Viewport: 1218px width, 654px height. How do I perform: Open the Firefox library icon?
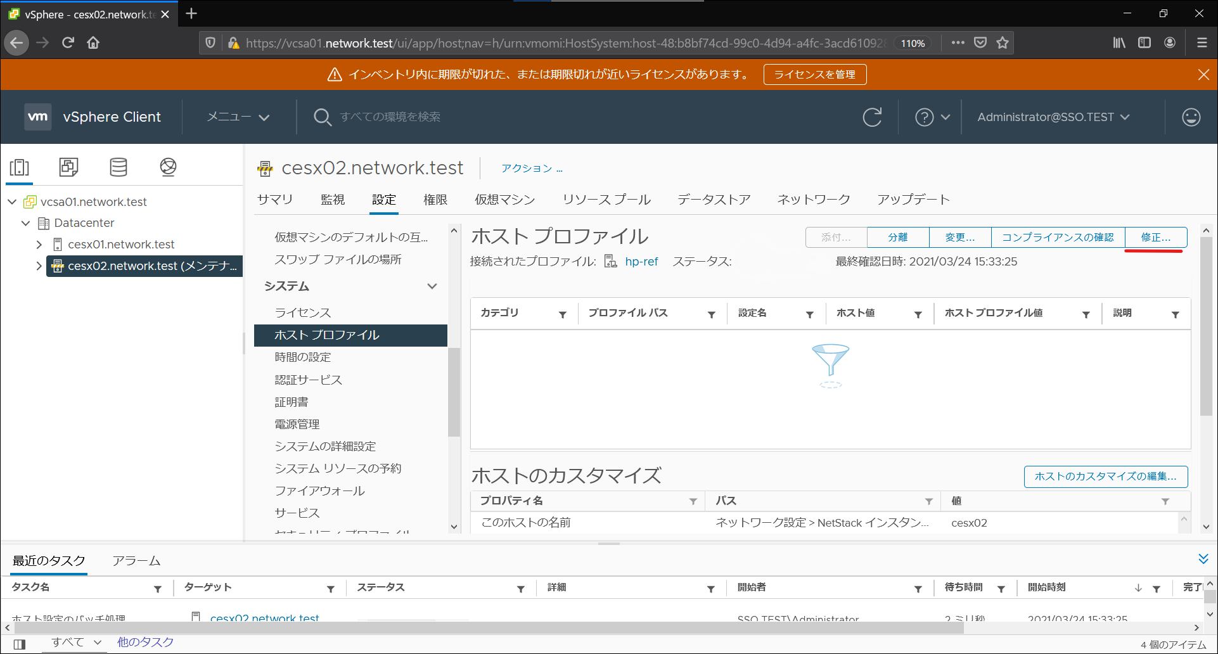point(1119,42)
